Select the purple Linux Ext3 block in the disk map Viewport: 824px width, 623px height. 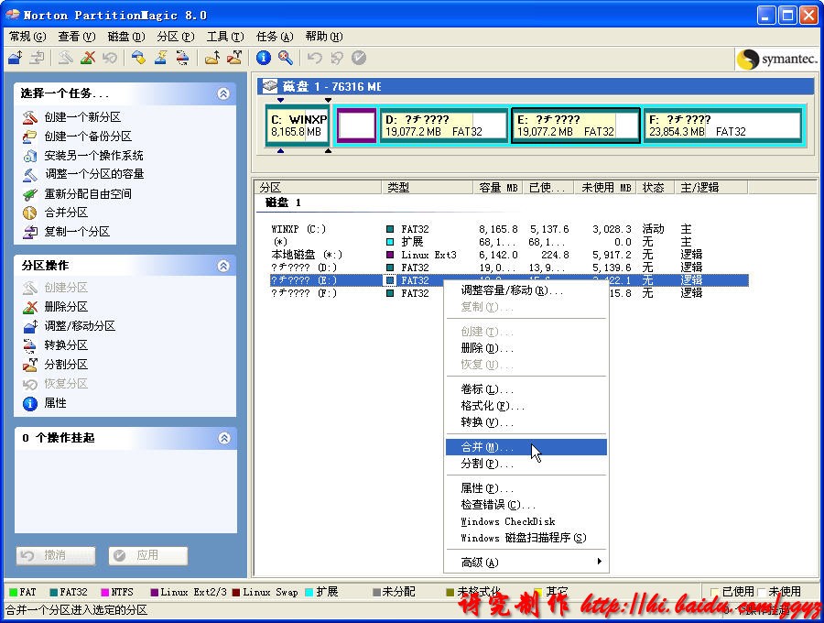point(356,126)
